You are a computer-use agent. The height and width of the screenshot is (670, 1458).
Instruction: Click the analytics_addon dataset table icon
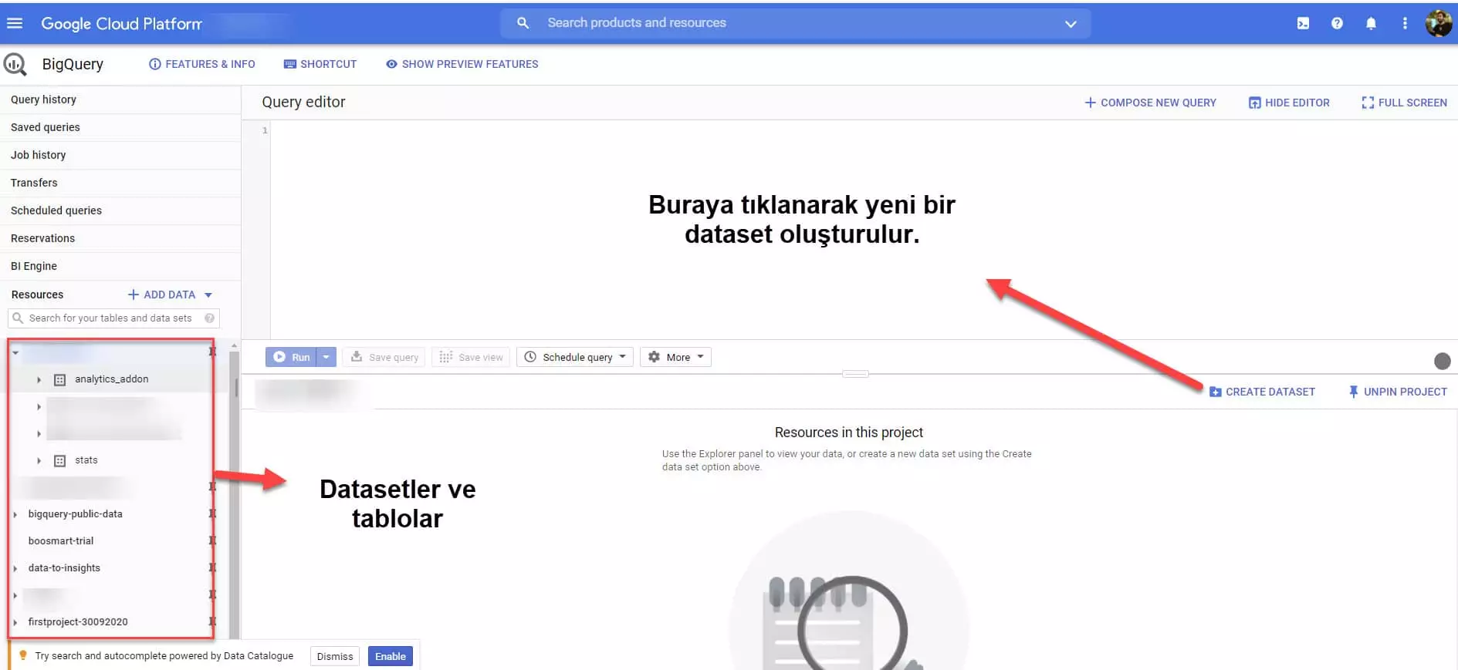tap(59, 380)
